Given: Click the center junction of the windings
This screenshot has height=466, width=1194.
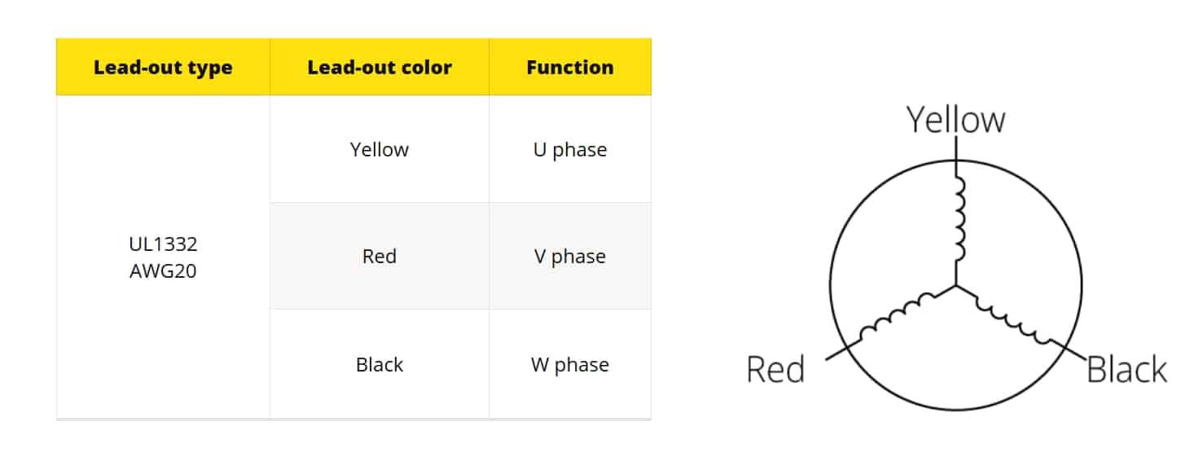Looking at the screenshot, I should click(x=956, y=286).
